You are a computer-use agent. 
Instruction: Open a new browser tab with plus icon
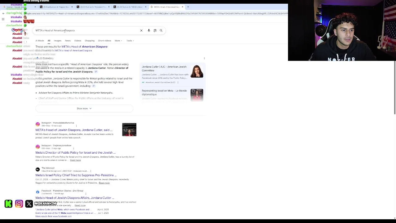(x=188, y=7)
